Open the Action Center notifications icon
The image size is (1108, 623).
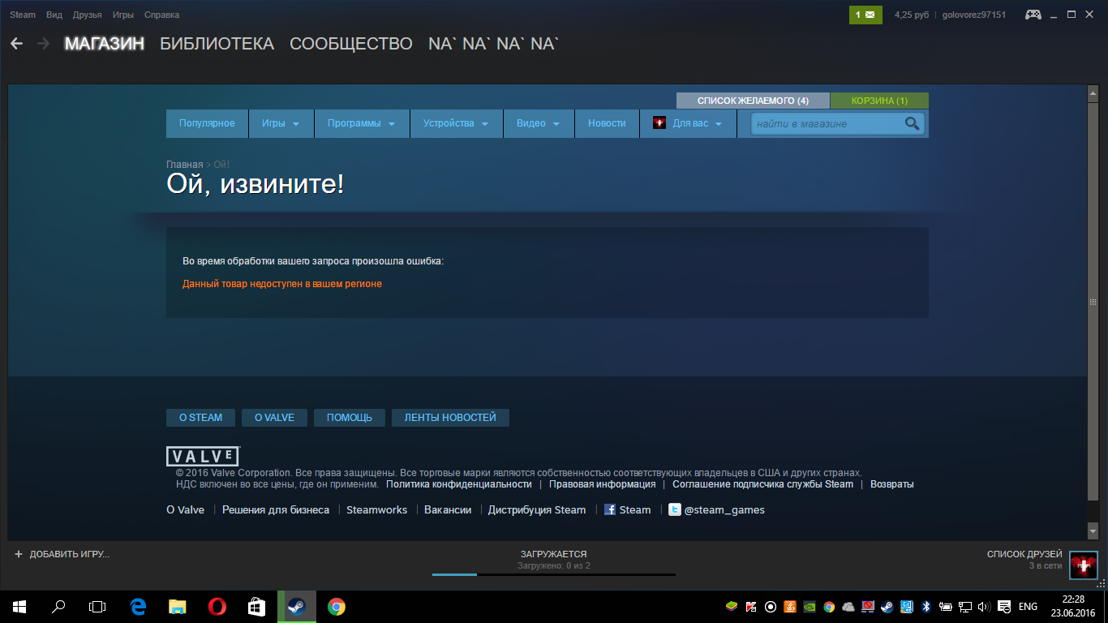[1004, 607]
